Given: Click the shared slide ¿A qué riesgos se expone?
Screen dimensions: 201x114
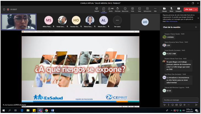Looking at the screenshot, I should click(x=81, y=69).
